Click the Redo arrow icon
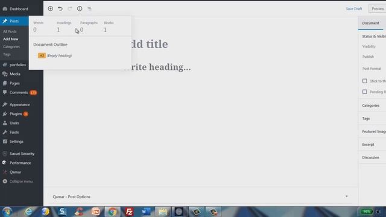This screenshot has height=217, width=386. pyautogui.click(x=70, y=8)
